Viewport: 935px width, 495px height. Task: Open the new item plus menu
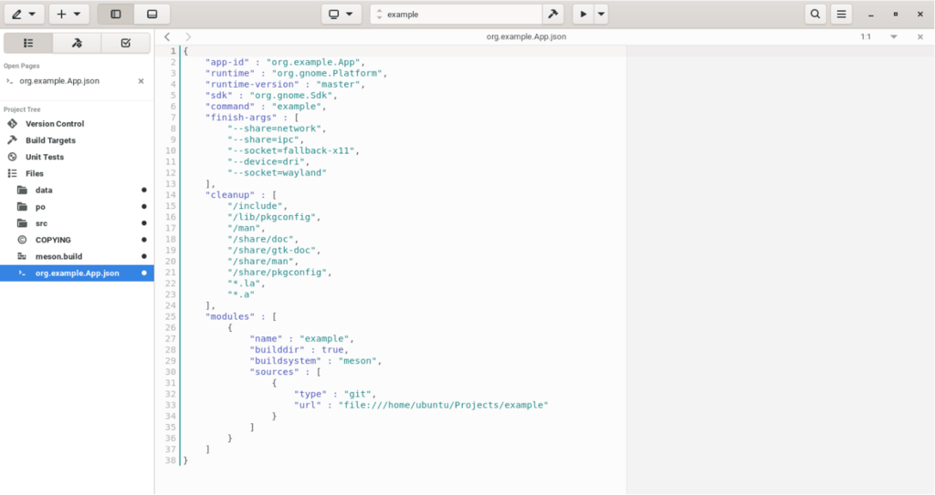[68, 14]
